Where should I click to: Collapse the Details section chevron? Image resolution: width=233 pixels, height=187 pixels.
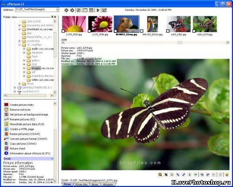click(x=52, y=159)
